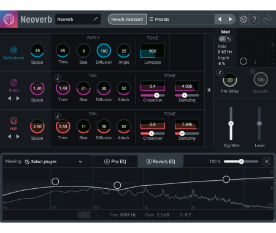Load next preset arrow
This screenshot has width=276, height=233.
pyautogui.click(x=230, y=19)
